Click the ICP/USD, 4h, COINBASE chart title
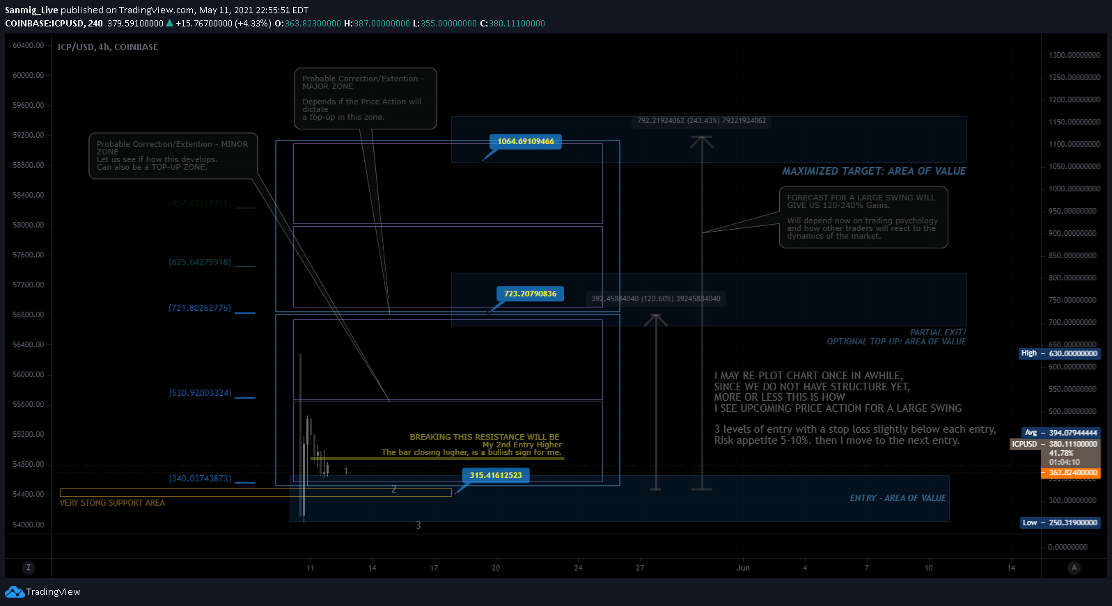 click(108, 47)
